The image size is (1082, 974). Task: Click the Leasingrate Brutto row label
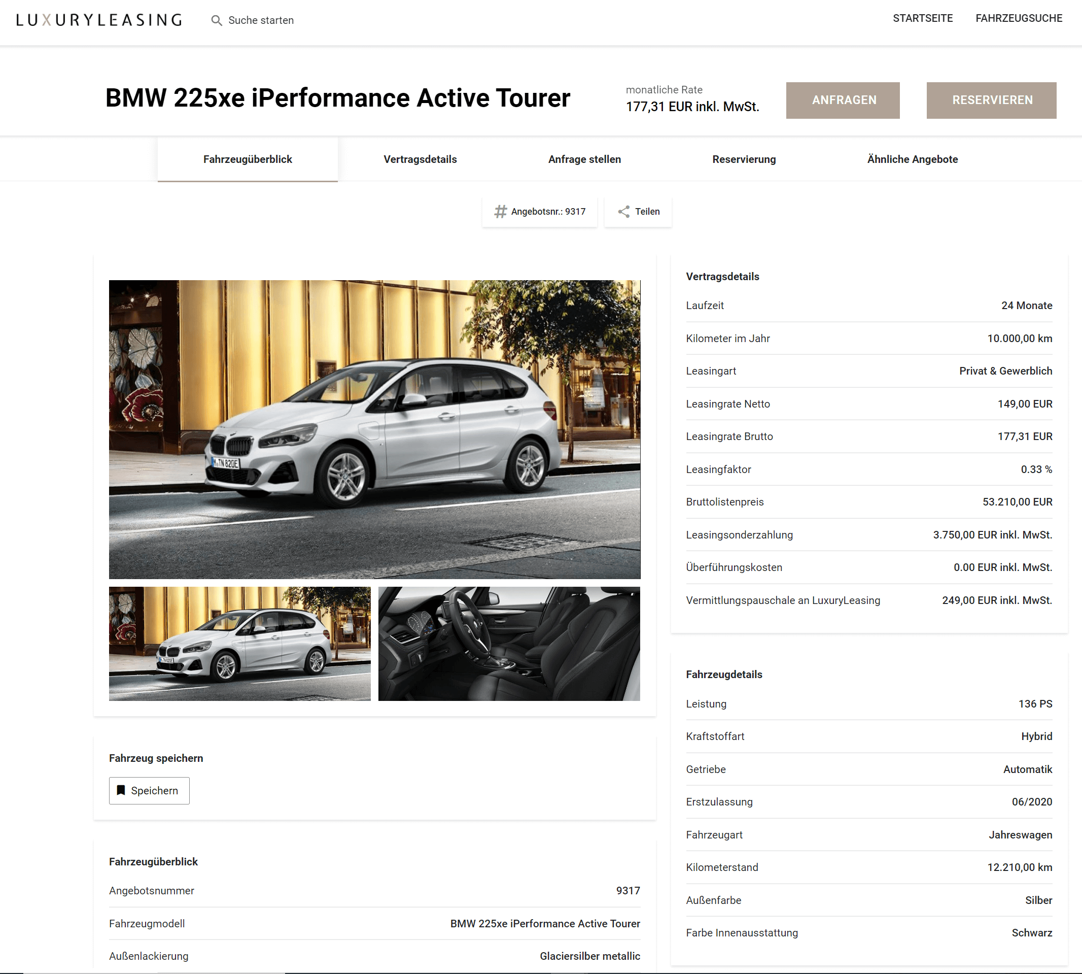[729, 436]
